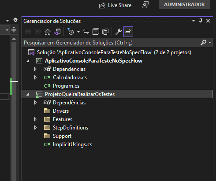Click the editor split window icon
The height and width of the screenshot is (181, 216).
(14, 30)
